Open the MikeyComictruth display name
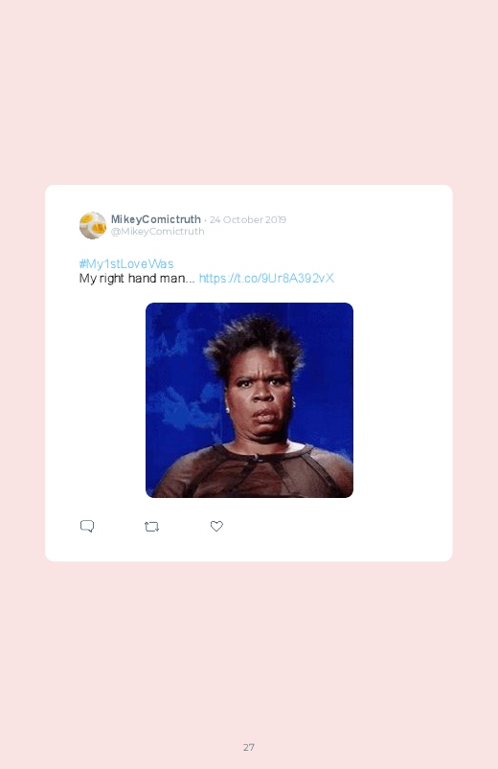The image size is (498, 769). click(x=156, y=219)
